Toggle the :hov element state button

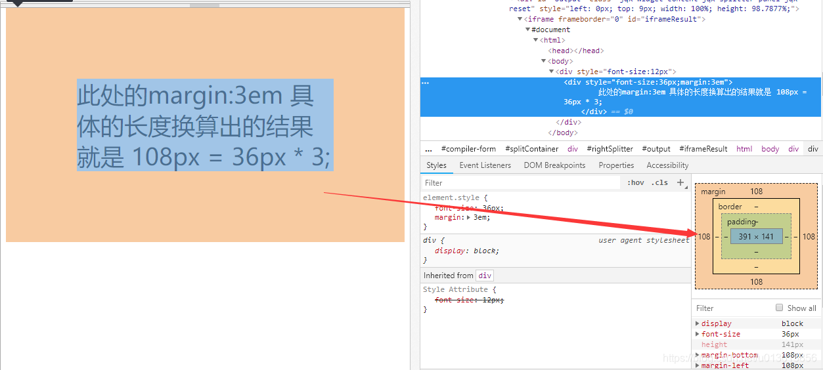click(x=635, y=183)
